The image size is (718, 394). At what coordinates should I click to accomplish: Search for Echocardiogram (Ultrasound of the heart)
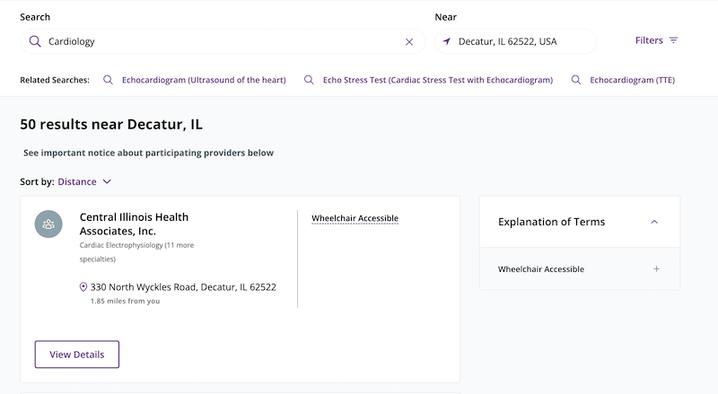pyautogui.click(x=204, y=80)
